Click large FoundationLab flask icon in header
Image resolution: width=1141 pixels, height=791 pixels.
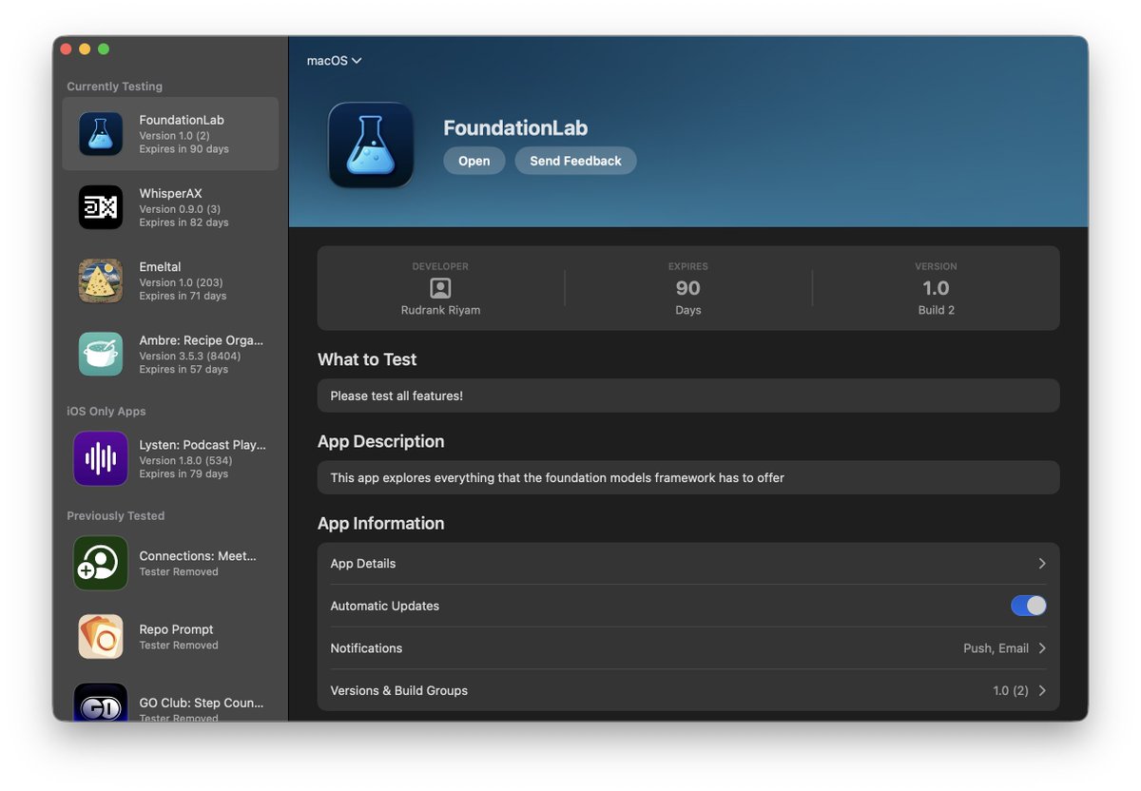tap(371, 145)
